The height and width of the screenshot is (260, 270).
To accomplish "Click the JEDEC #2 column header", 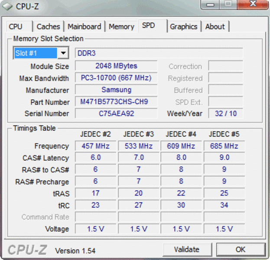I will [95, 134].
